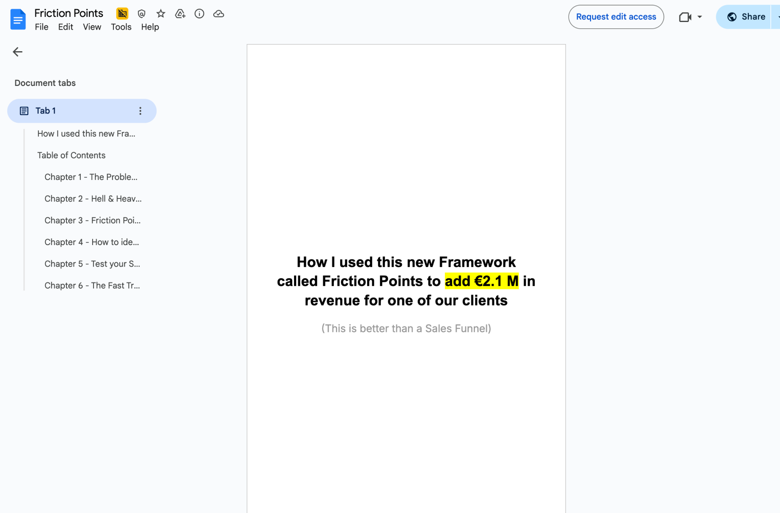Collapse document tabs with back arrow

coord(17,52)
